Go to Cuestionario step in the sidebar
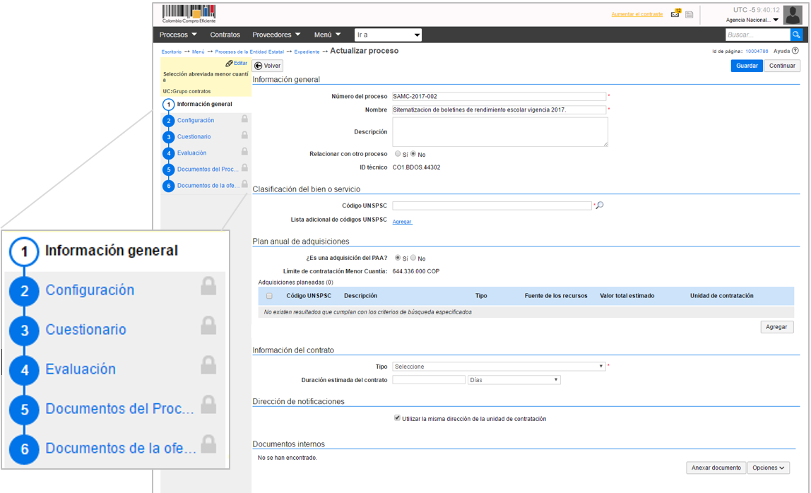Screen dimensions: 811x493 click(194, 136)
